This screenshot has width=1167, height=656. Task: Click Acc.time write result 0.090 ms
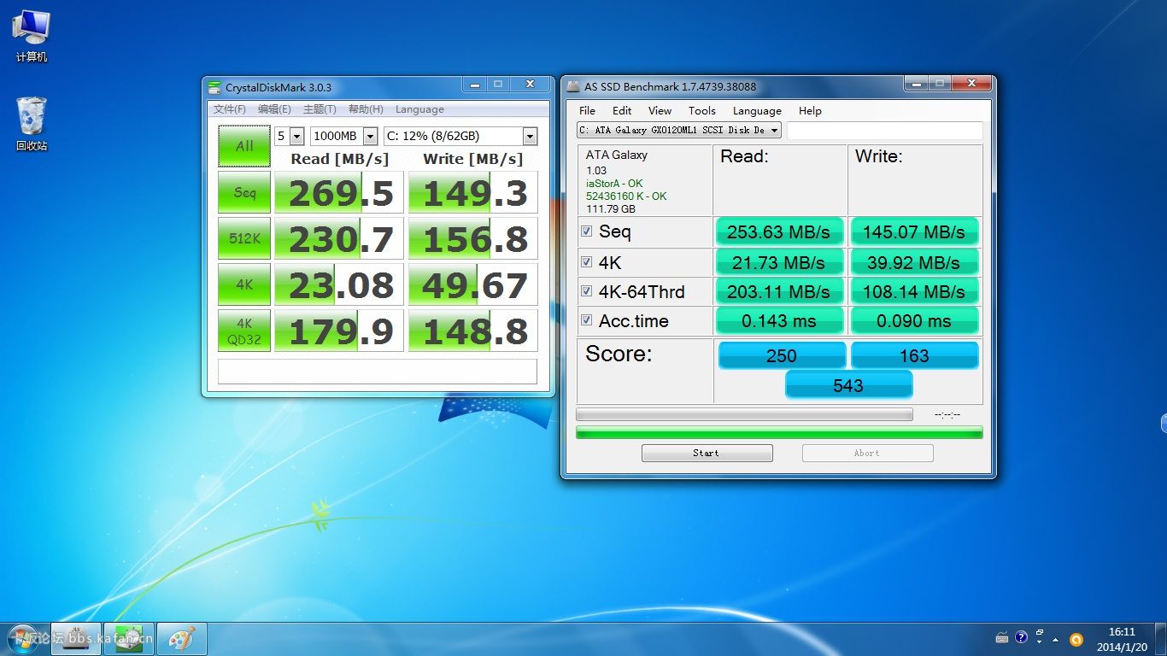[x=914, y=320]
